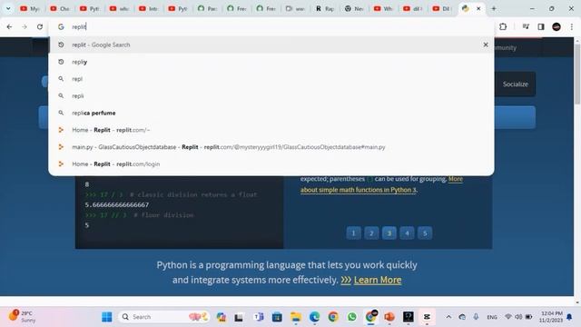Open clock showing 12:04 PM
Image resolution: width=581 pixels, height=327 pixels.
[x=551, y=317]
